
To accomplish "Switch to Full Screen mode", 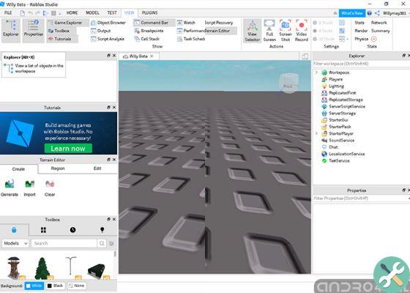I will (x=269, y=30).
